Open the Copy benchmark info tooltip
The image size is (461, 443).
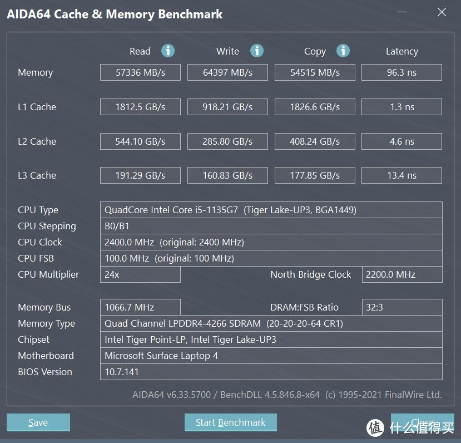pyautogui.click(x=343, y=51)
